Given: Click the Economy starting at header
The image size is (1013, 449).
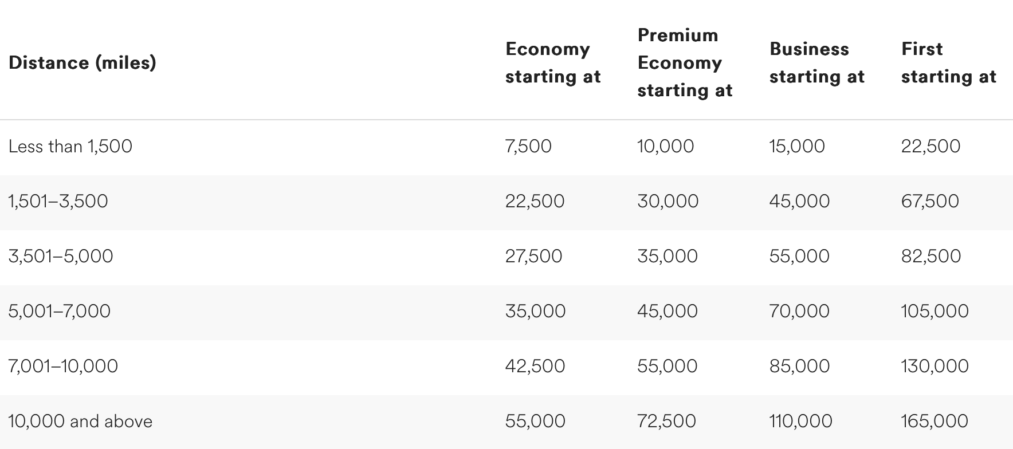Looking at the screenshot, I should pos(553,62).
